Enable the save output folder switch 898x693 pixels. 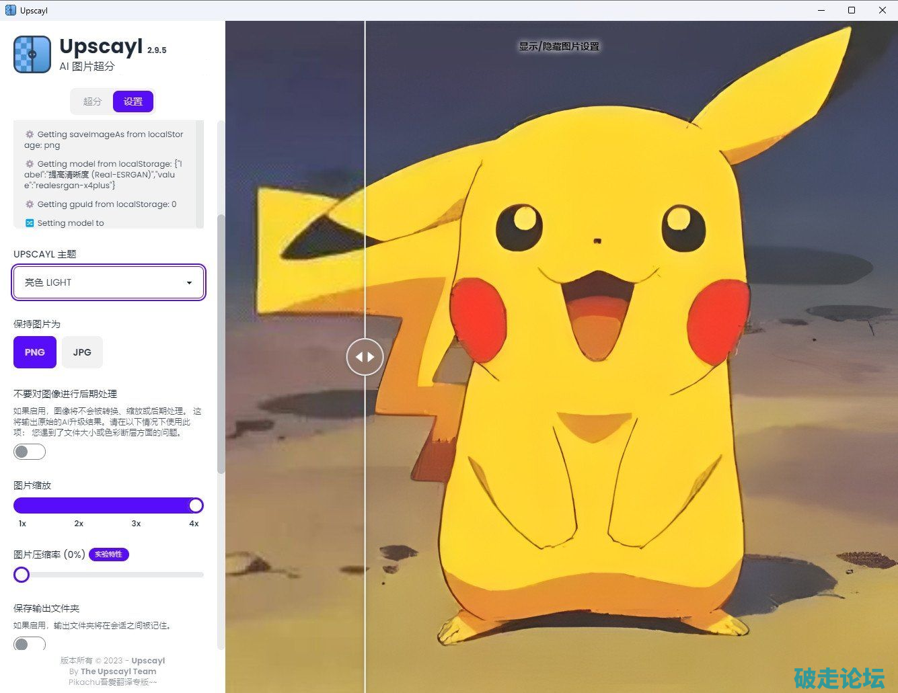point(30,644)
